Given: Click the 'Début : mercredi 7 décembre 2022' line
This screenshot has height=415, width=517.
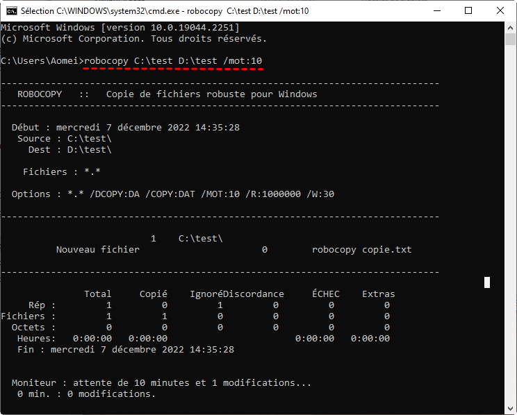Looking at the screenshot, I should (126, 128).
